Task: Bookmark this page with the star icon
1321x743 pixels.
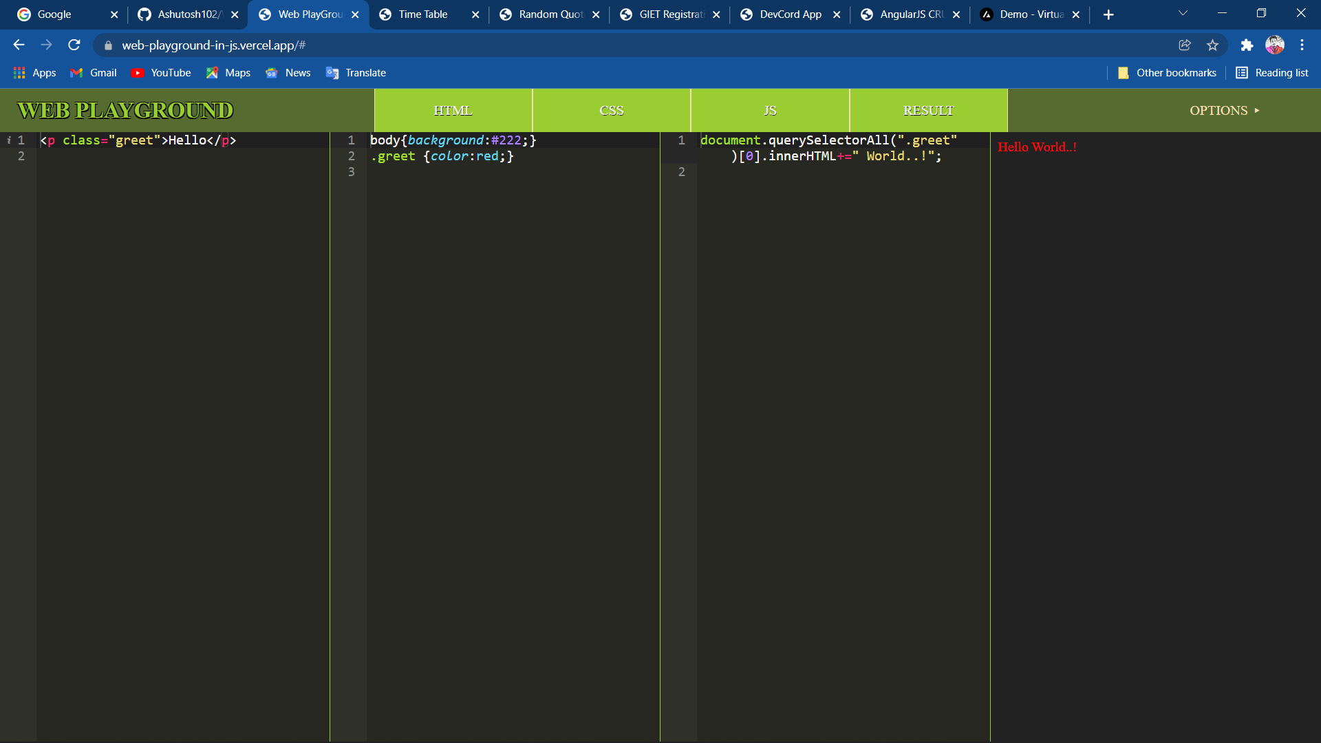Action: coord(1213,45)
